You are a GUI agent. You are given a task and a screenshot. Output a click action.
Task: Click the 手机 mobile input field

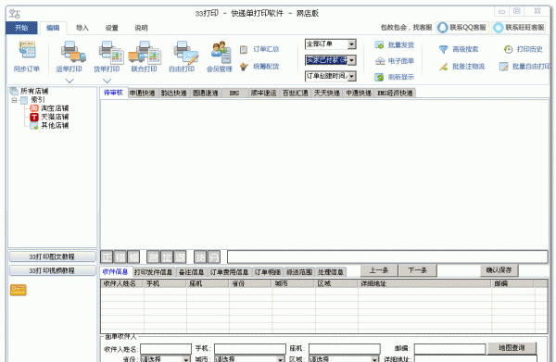(x=250, y=349)
